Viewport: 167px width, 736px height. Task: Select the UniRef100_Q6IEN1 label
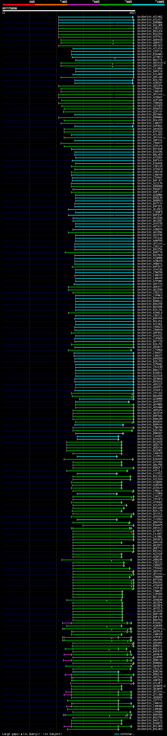(x=150, y=232)
